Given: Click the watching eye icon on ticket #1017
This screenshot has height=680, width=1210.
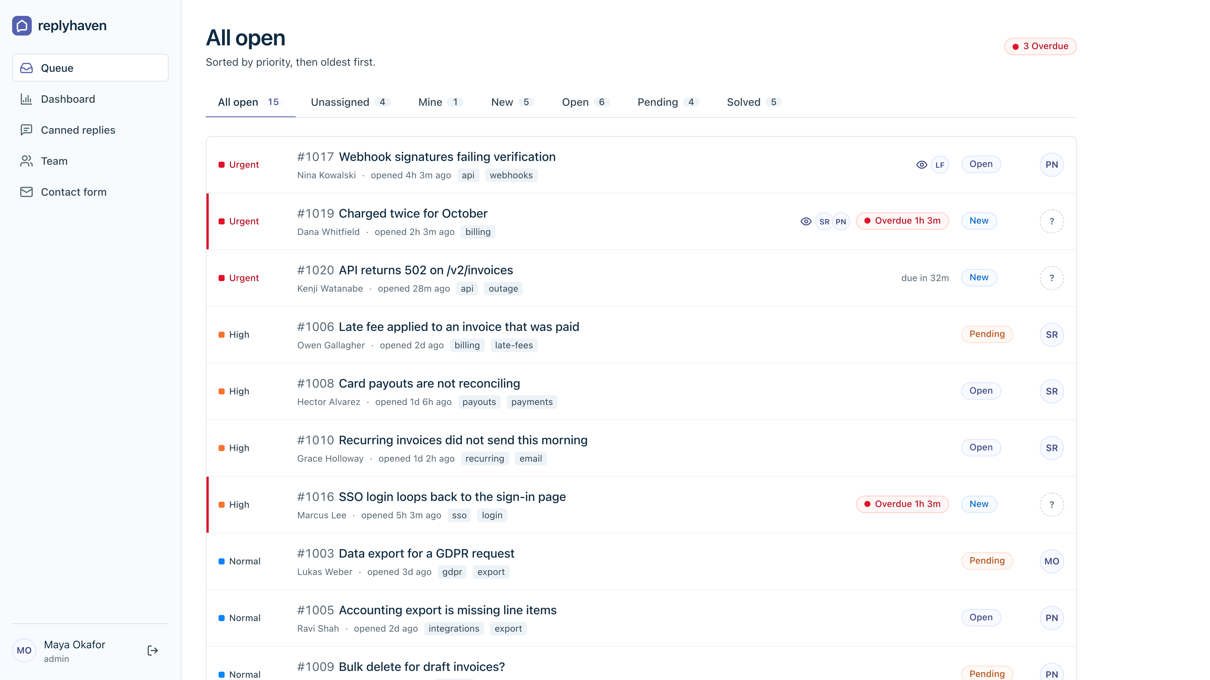Looking at the screenshot, I should (x=922, y=165).
